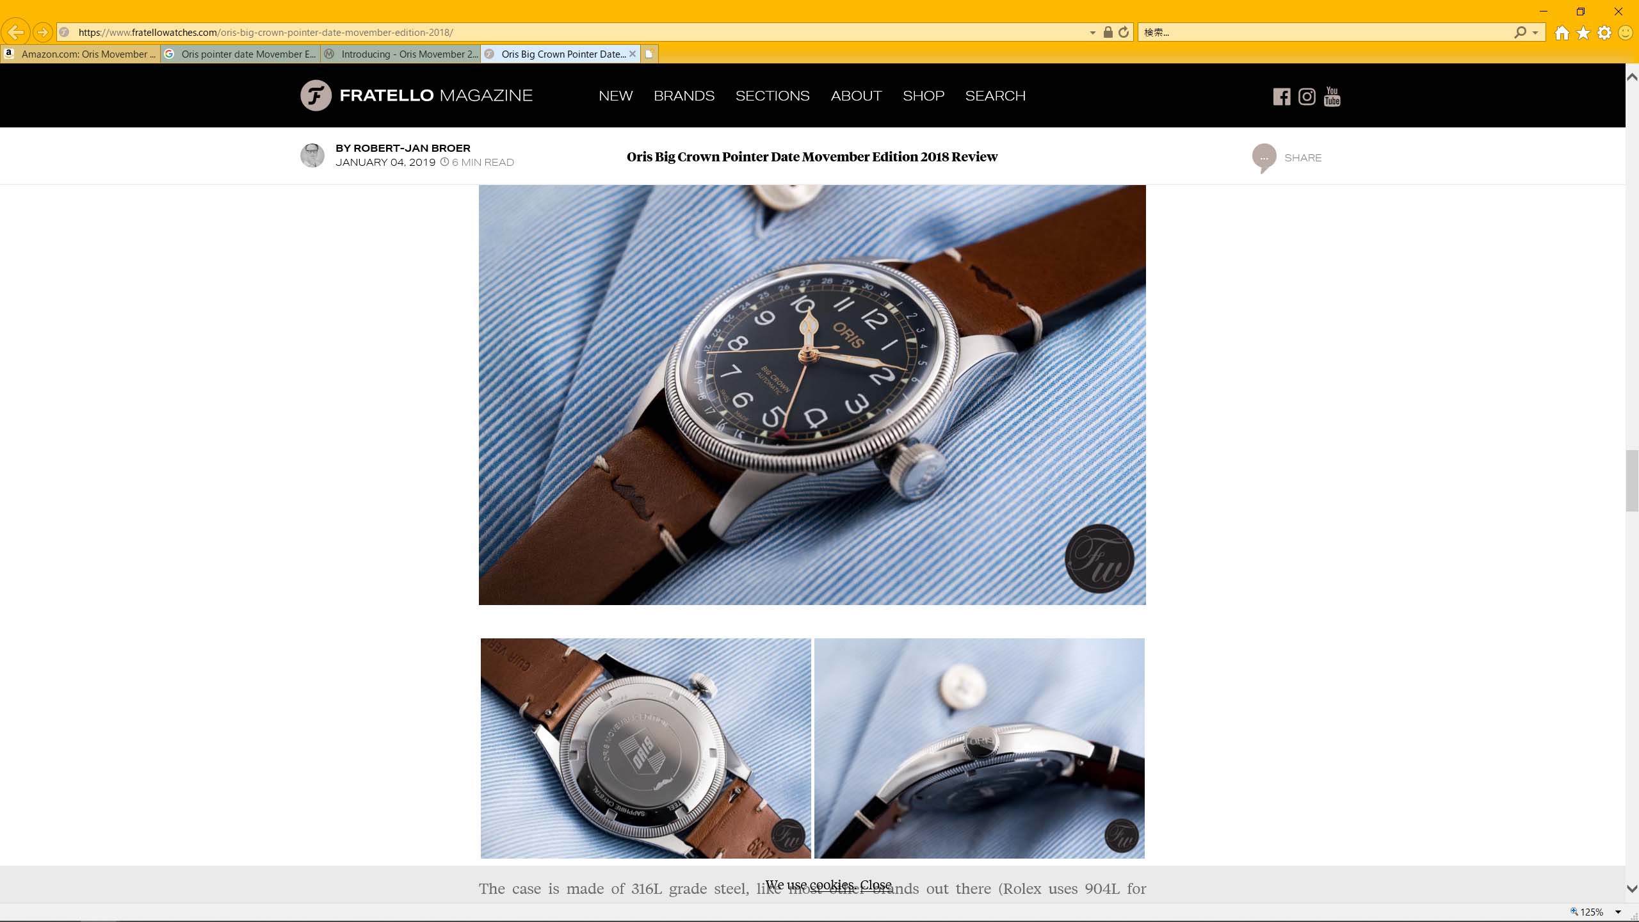This screenshot has height=922, width=1639.
Task: Open Favorites star icon
Action: pos(1583,33)
